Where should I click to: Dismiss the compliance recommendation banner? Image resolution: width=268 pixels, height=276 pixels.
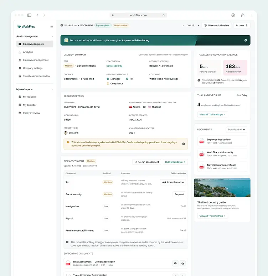pyautogui.click(x=246, y=40)
